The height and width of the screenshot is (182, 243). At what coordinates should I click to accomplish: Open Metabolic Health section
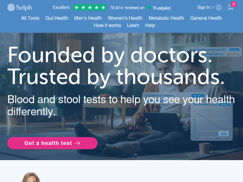tap(166, 18)
